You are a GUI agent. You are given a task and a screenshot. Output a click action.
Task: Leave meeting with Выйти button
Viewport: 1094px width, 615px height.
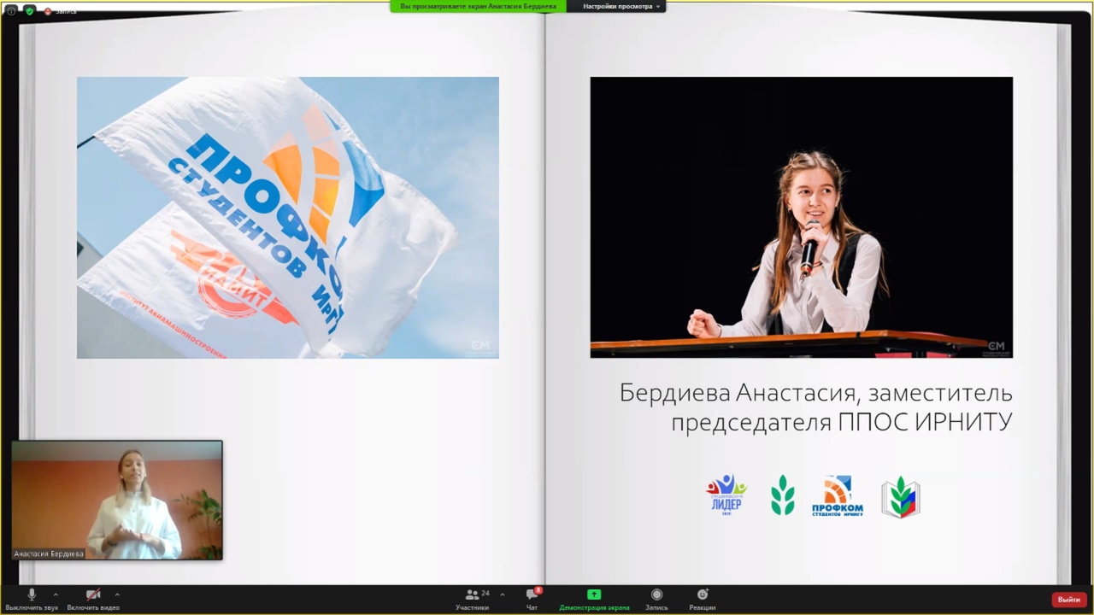tap(1069, 600)
